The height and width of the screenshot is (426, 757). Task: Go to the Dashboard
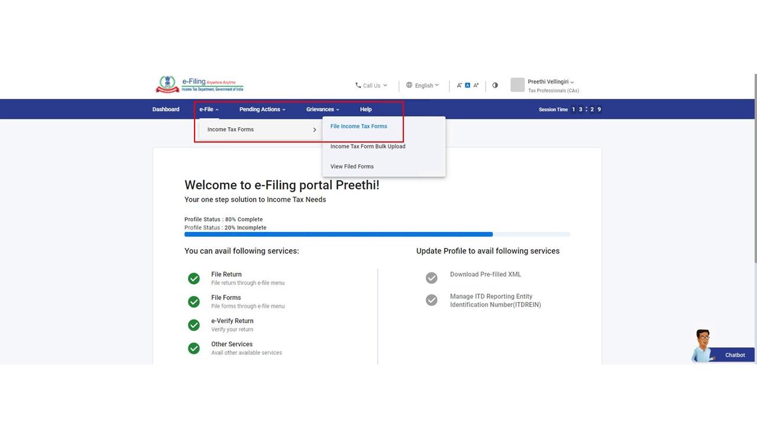click(x=166, y=109)
